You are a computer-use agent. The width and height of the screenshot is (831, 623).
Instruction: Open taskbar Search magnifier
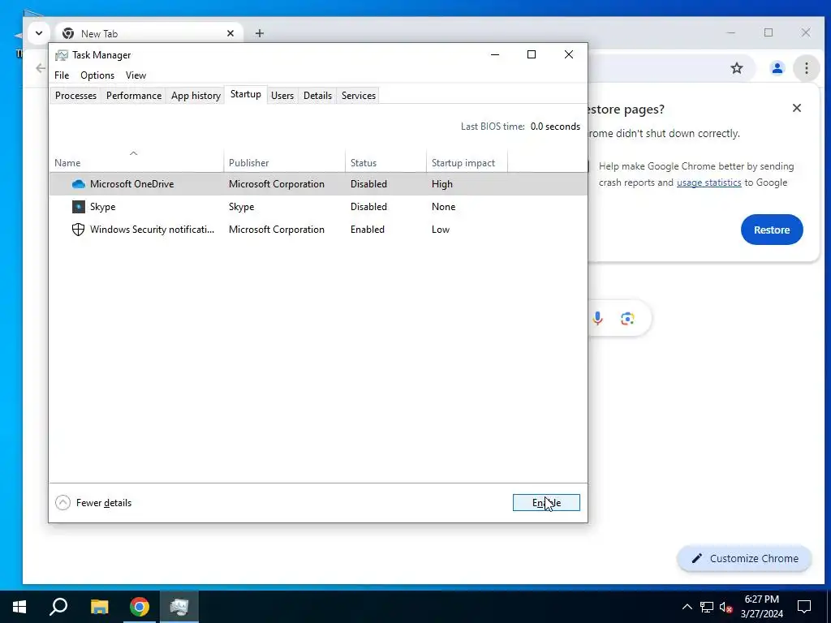pyautogui.click(x=58, y=607)
